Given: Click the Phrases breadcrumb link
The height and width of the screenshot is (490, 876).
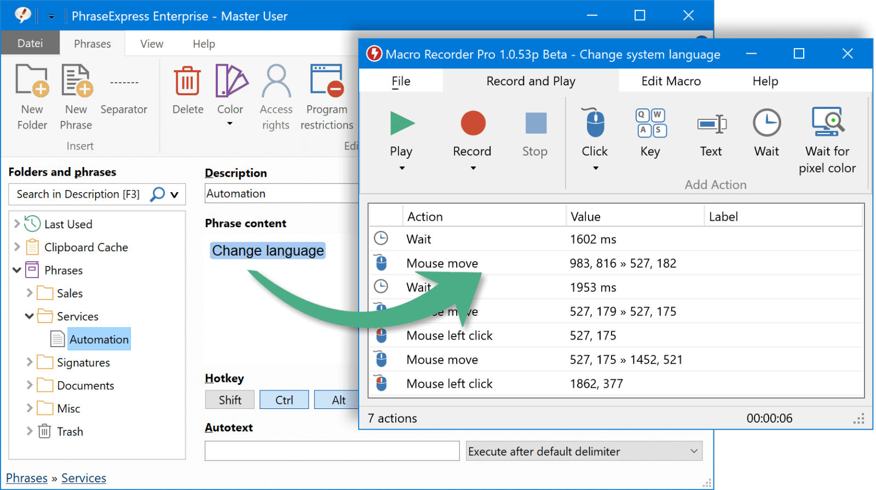Looking at the screenshot, I should [x=27, y=478].
